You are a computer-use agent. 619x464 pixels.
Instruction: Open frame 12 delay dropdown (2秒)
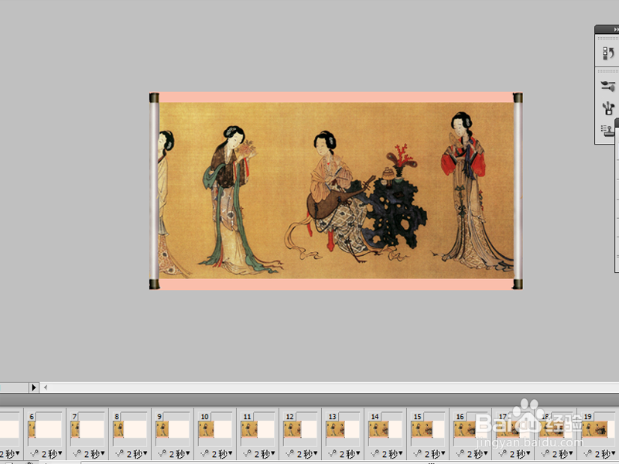[307, 454]
